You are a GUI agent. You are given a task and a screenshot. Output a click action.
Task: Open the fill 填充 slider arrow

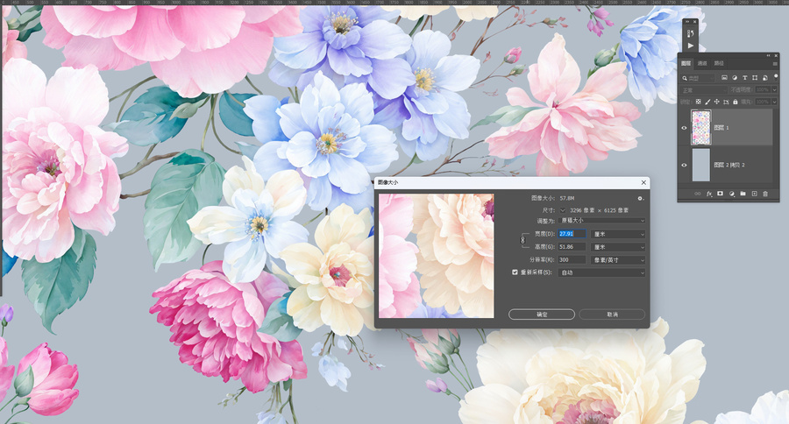(774, 102)
